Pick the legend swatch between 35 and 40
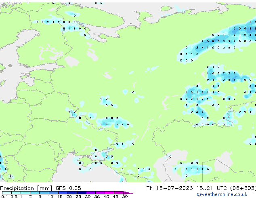 point(100,193)
